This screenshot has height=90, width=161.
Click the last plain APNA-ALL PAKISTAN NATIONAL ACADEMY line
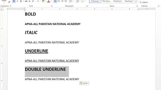[x=52, y=79]
